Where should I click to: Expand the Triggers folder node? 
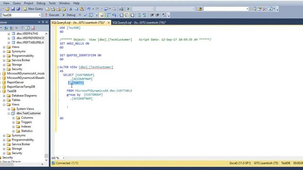pos(13,122)
